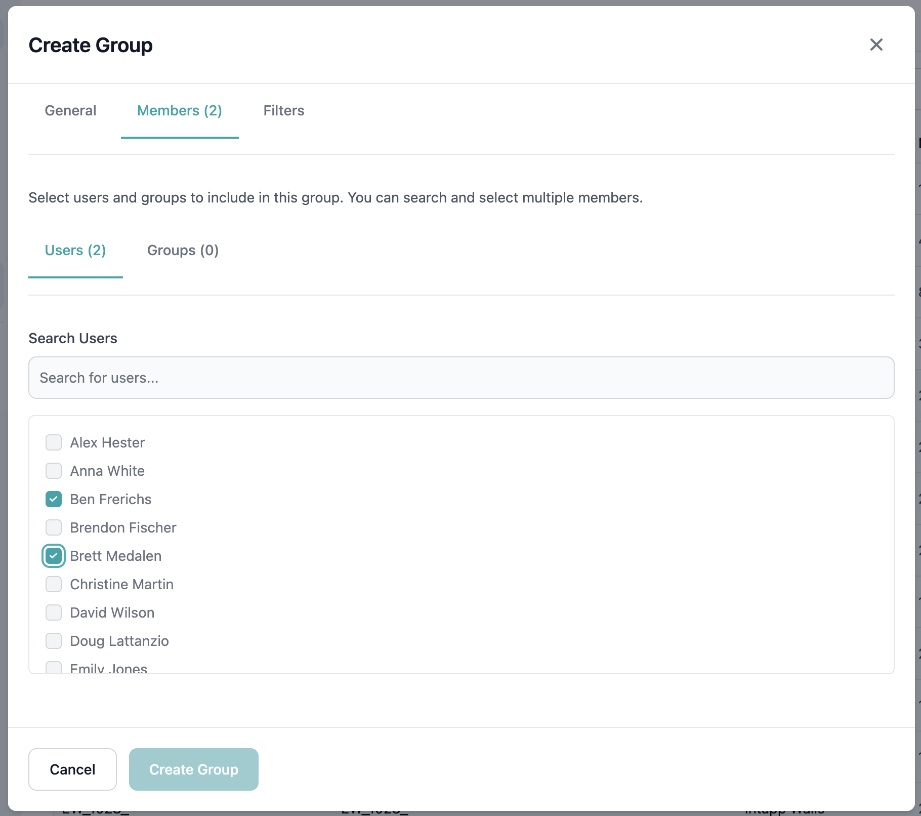The width and height of the screenshot is (921, 816).
Task: Click the Christine Martin name label
Action: click(122, 584)
